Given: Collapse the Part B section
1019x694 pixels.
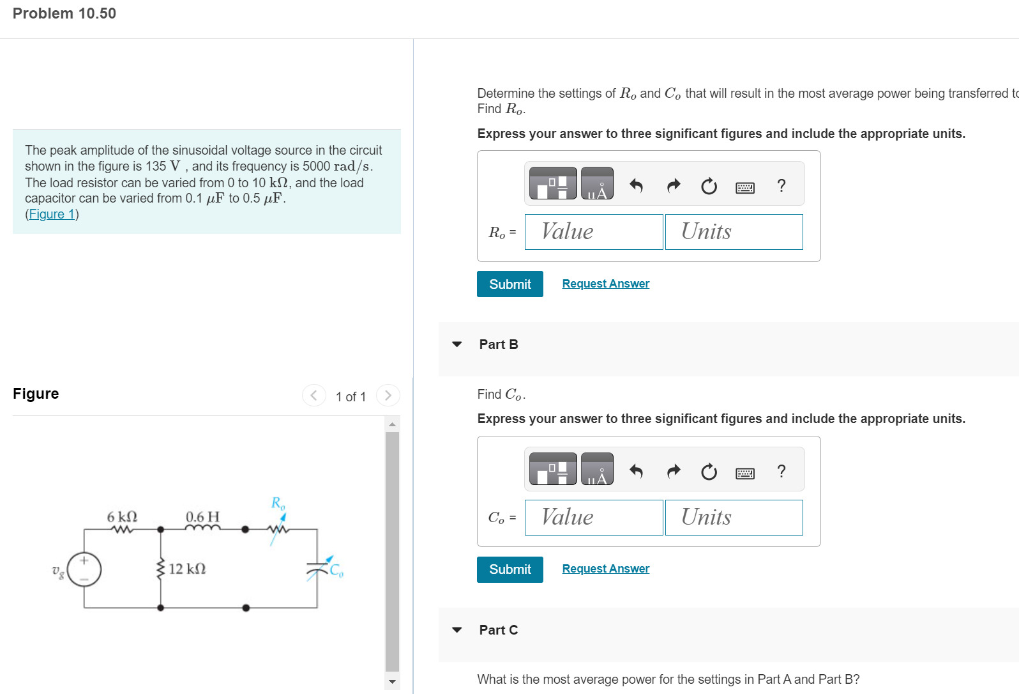Looking at the screenshot, I should pos(456,344).
